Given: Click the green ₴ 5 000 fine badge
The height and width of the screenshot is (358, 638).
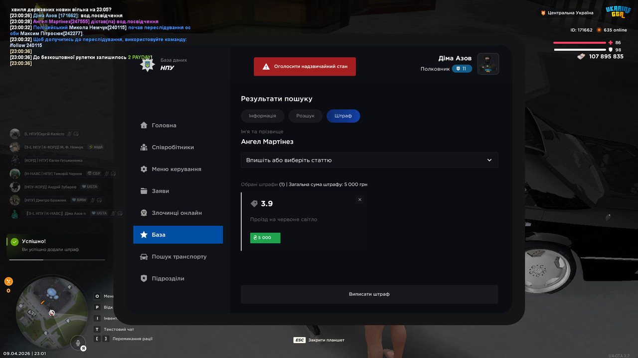Looking at the screenshot, I should click(265, 238).
